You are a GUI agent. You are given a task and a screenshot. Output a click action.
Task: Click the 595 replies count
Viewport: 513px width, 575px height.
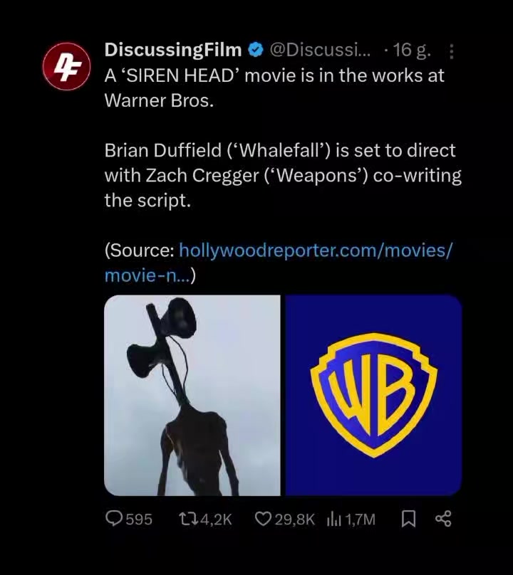(139, 519)
